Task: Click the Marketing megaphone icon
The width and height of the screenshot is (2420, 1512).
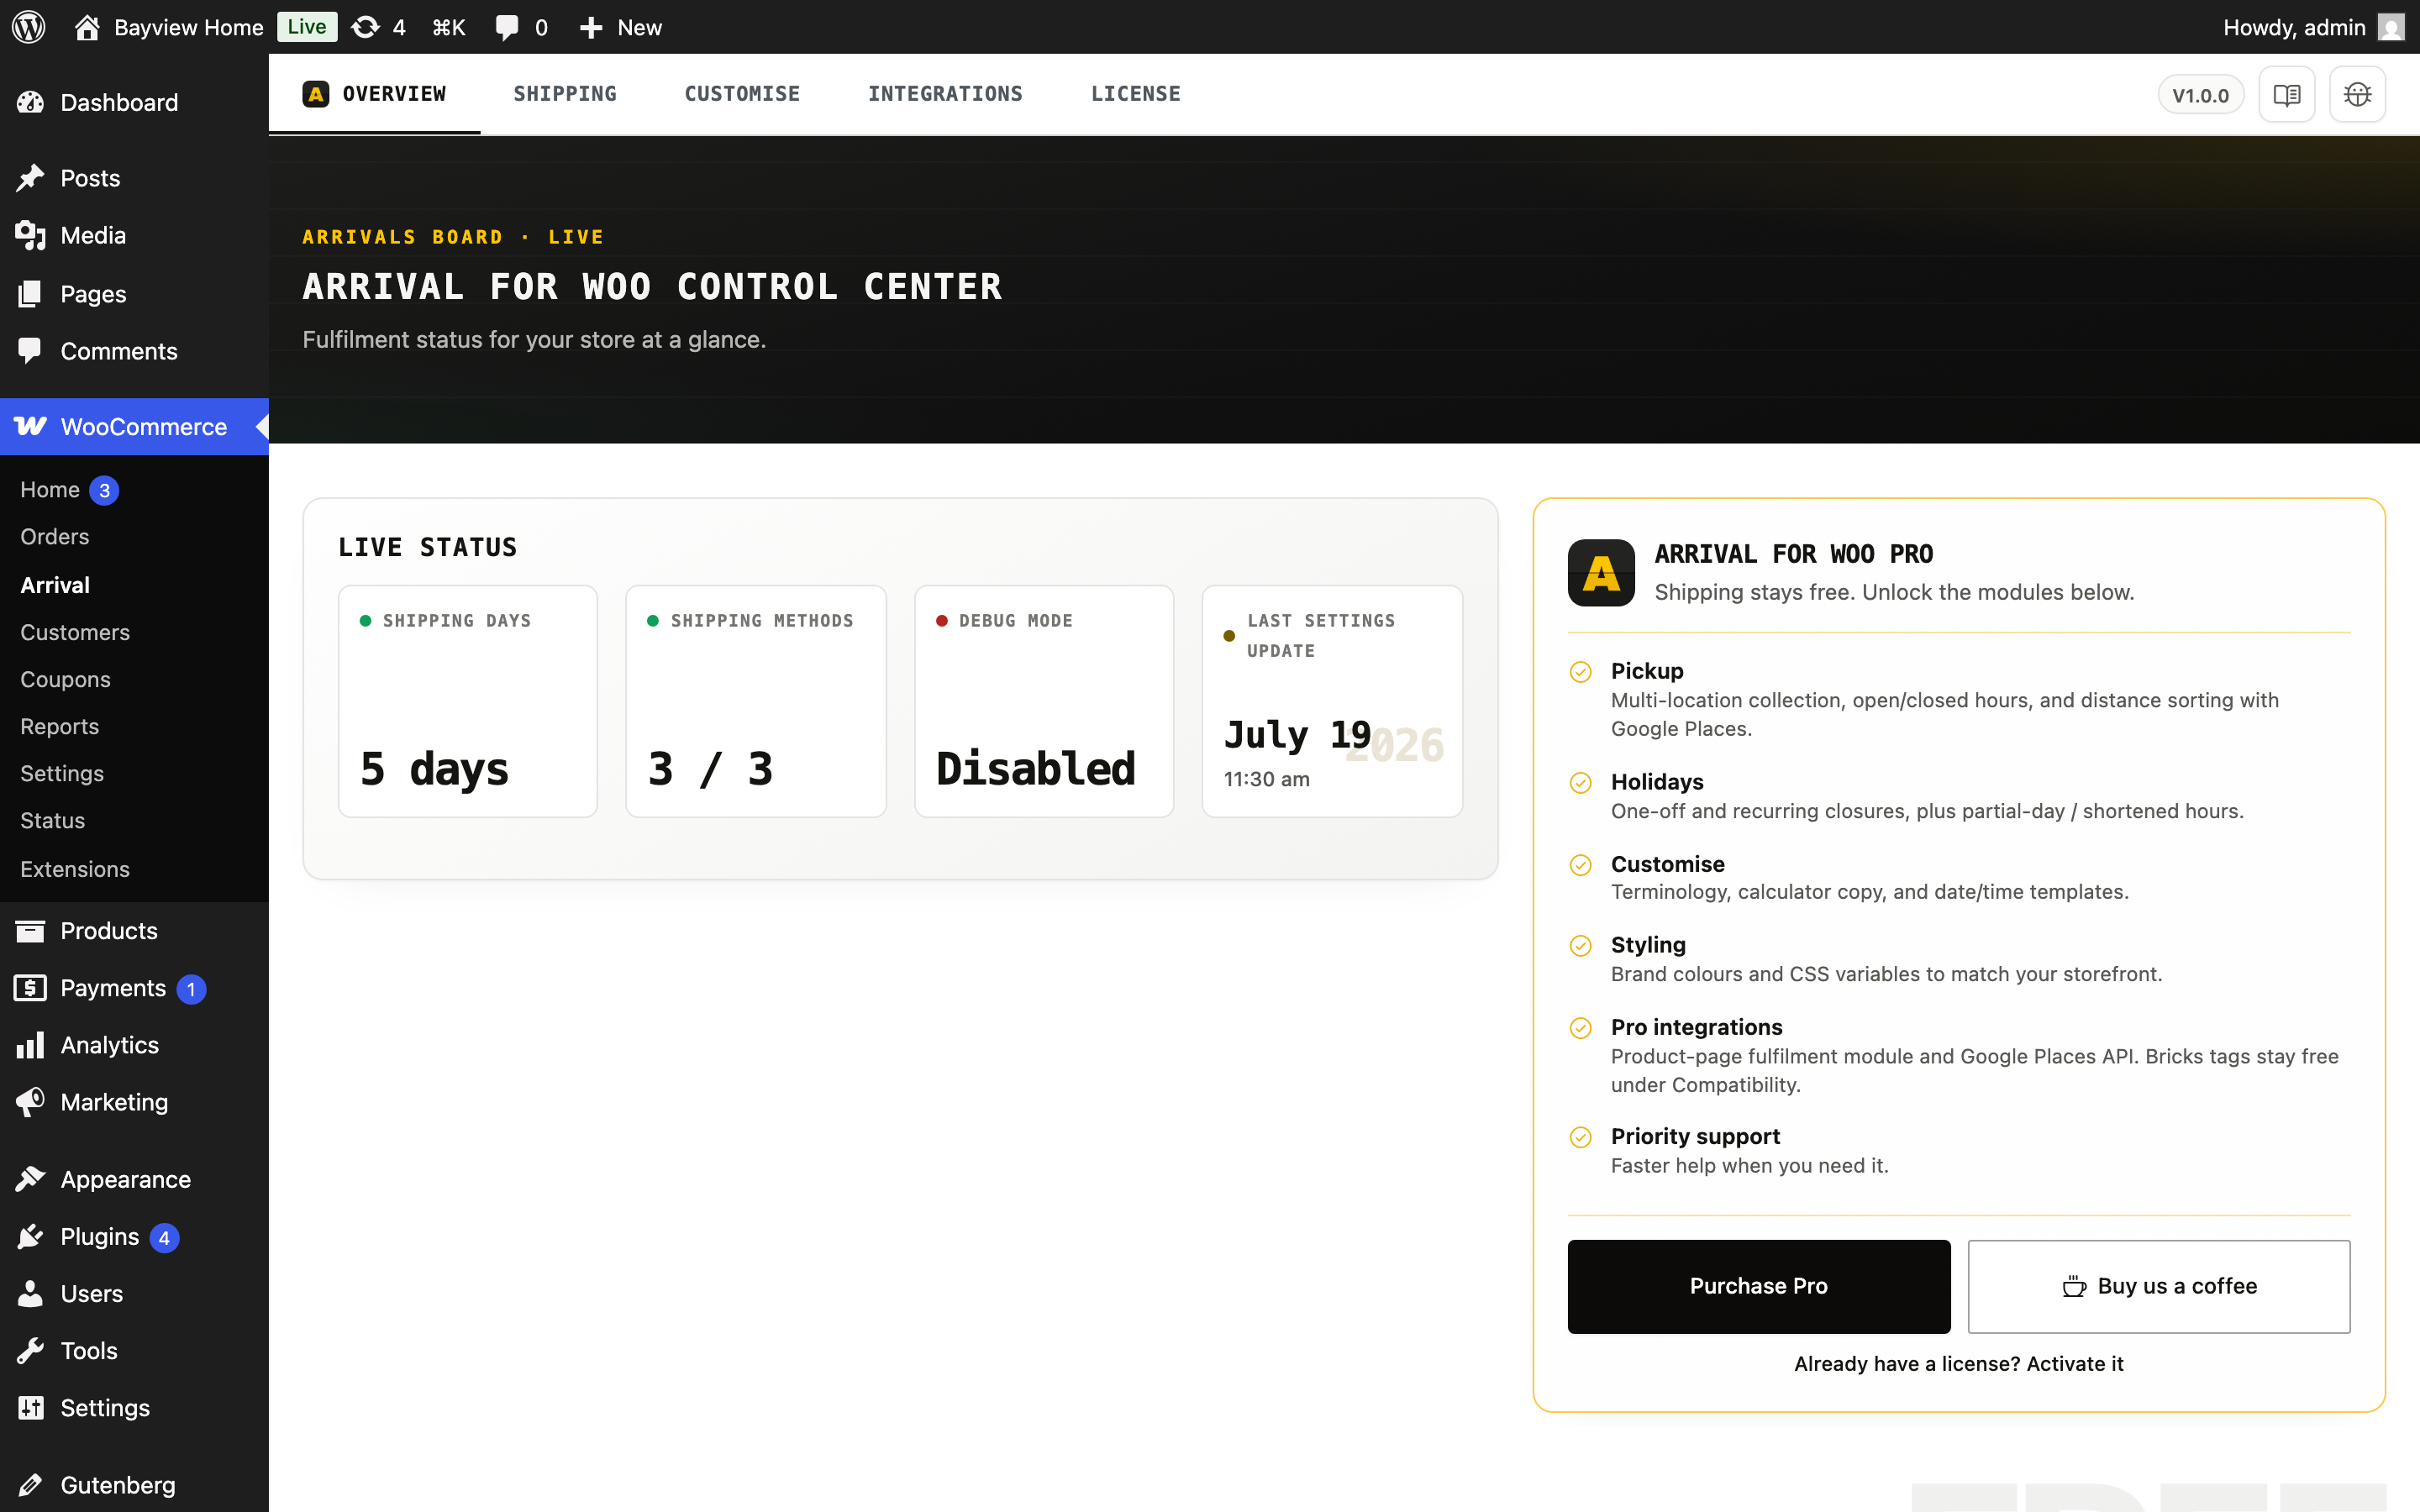Action: [x=30, y=1101]
